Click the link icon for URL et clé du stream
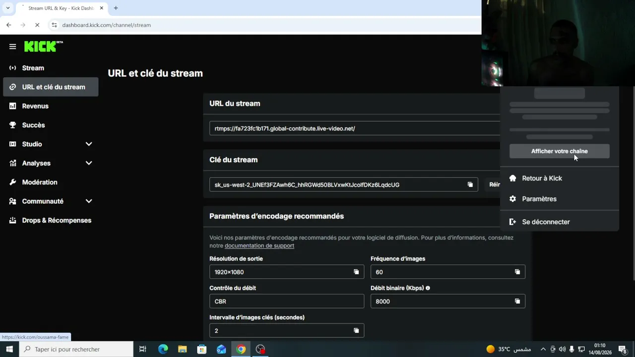Image resolution: width=635 pixels, height=357 pixels. tap(13, 87)
